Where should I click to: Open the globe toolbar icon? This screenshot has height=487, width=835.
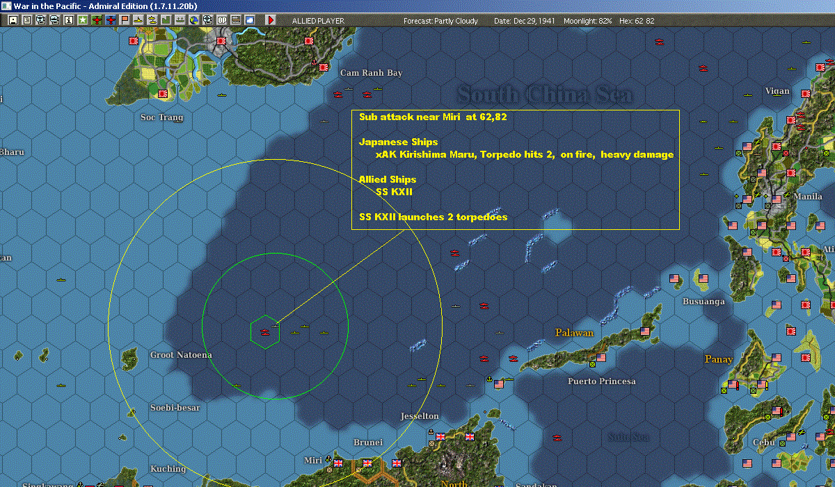[194, 20]
